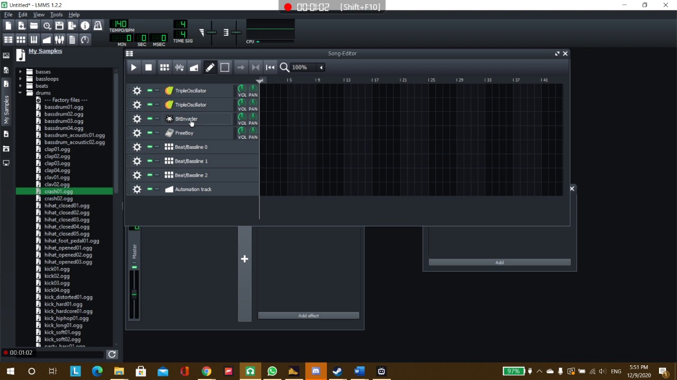Open instrument plugins sidebar tab
The width and height of the screenshot is (677, 380).
point(6,55)
